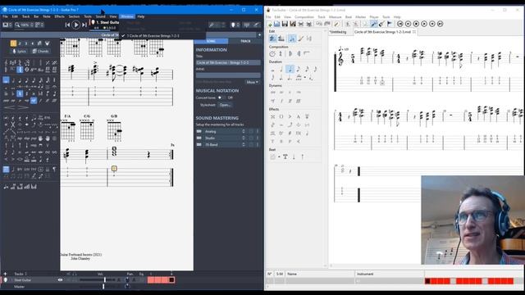This screenshot has height=295, width=525.
Task: Add a new track with plus icon
Action: pyautogui.click(x=5, y=274)
